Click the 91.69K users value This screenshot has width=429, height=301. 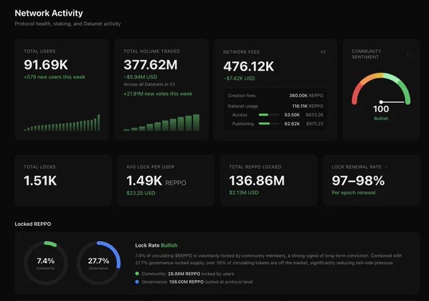coord(45,65)
